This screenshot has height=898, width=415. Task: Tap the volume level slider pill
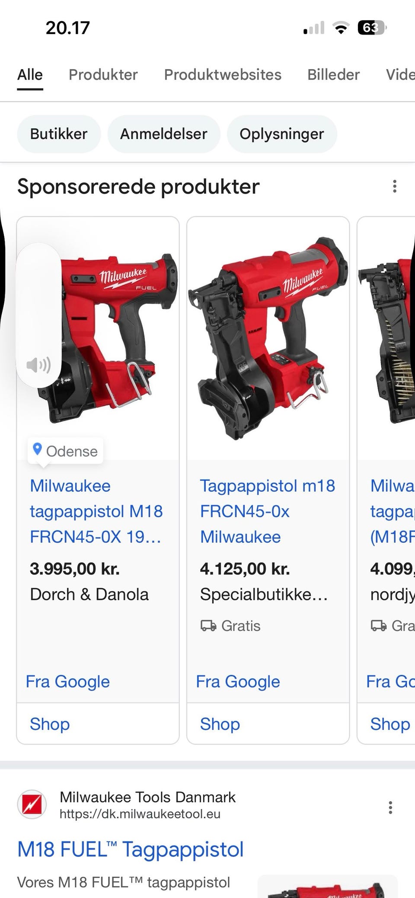pos(38,315)
